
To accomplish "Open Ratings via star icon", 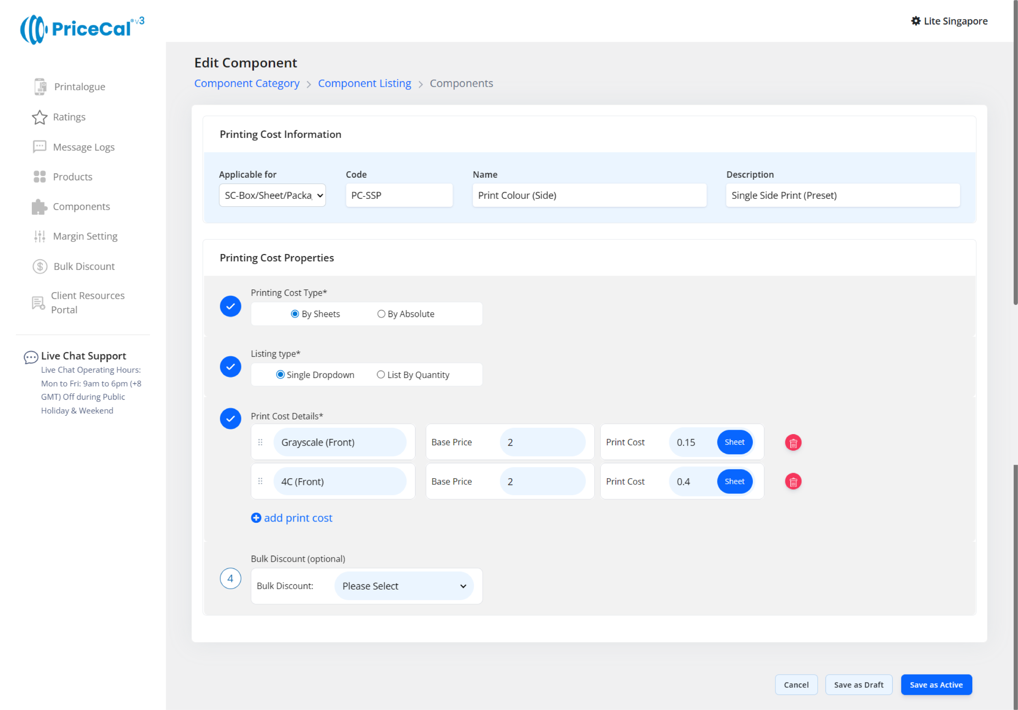I will coord(39,117).
